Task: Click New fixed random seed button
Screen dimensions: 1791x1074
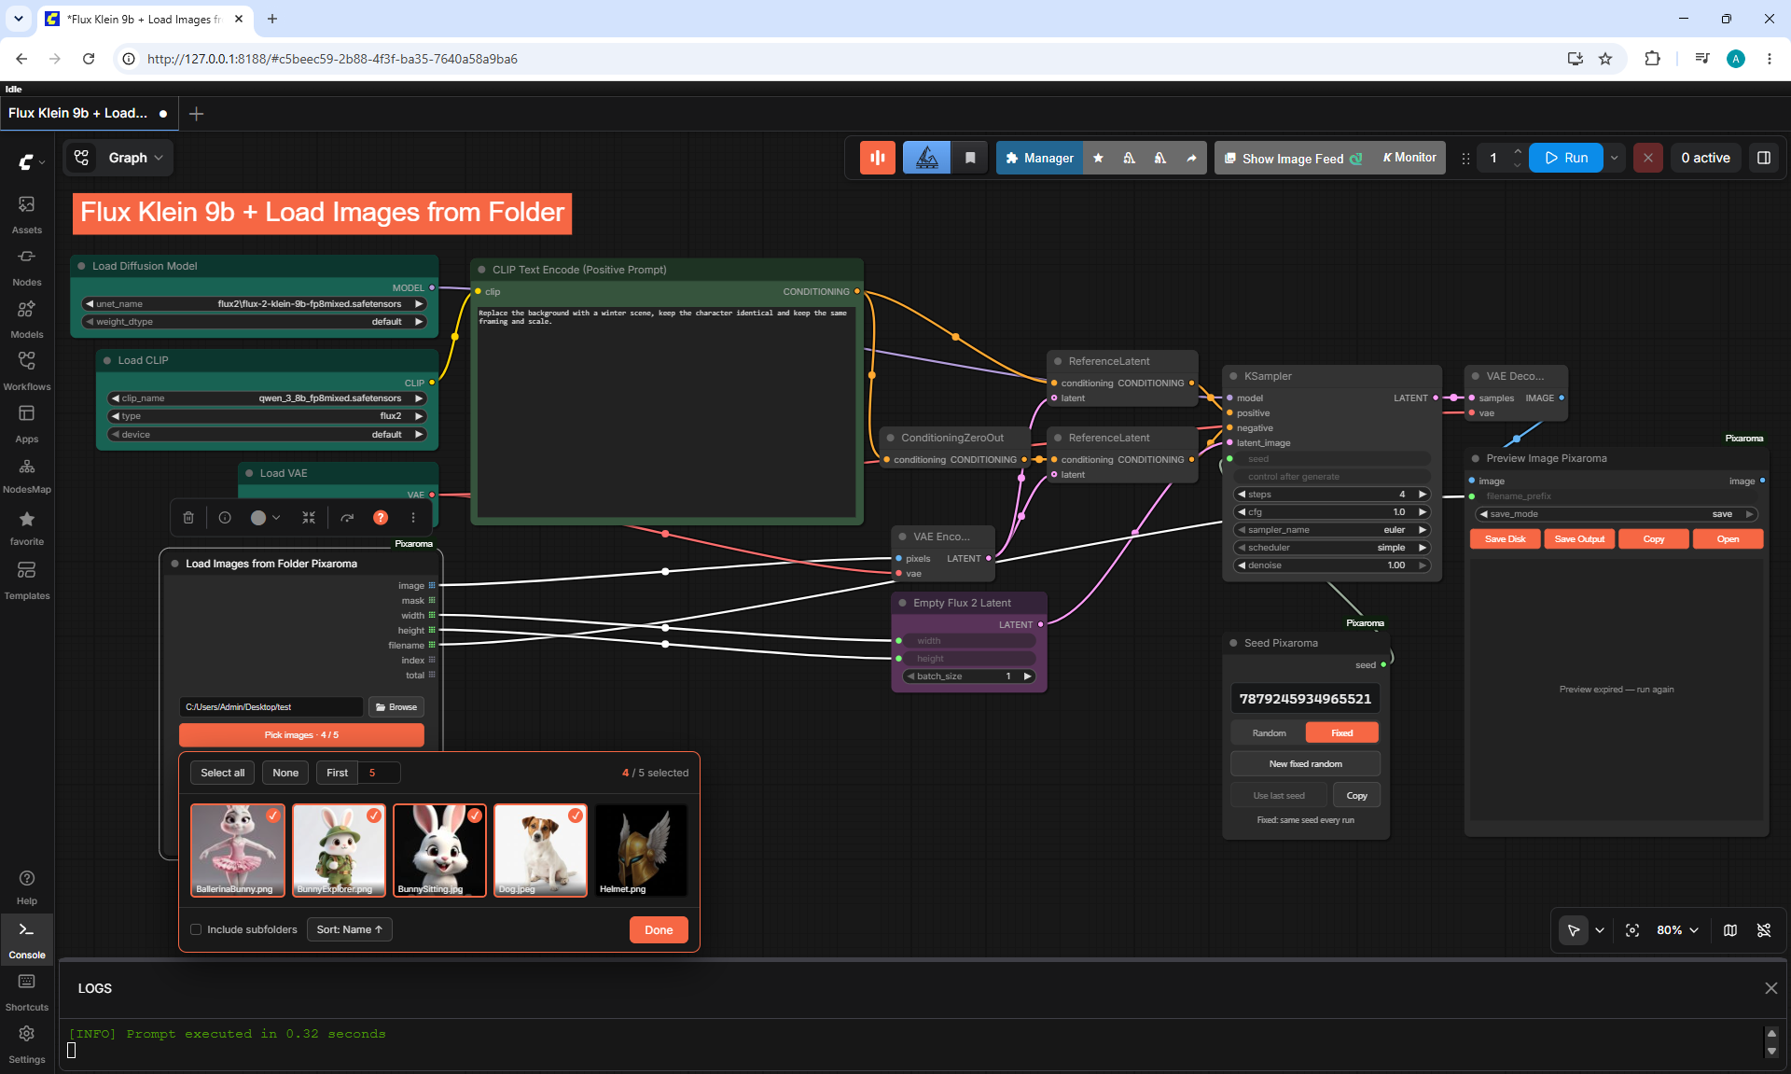Action: 1305,764
